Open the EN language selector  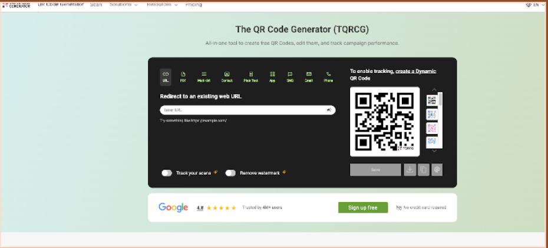(534, 5)
